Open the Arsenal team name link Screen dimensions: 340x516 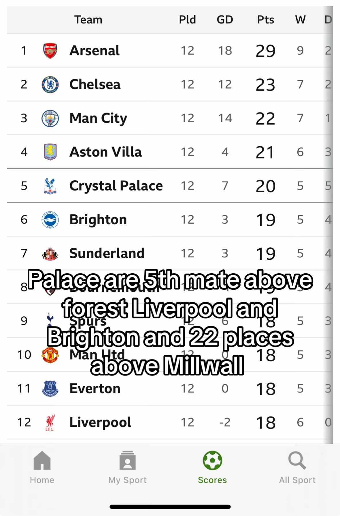coord(95,51)
